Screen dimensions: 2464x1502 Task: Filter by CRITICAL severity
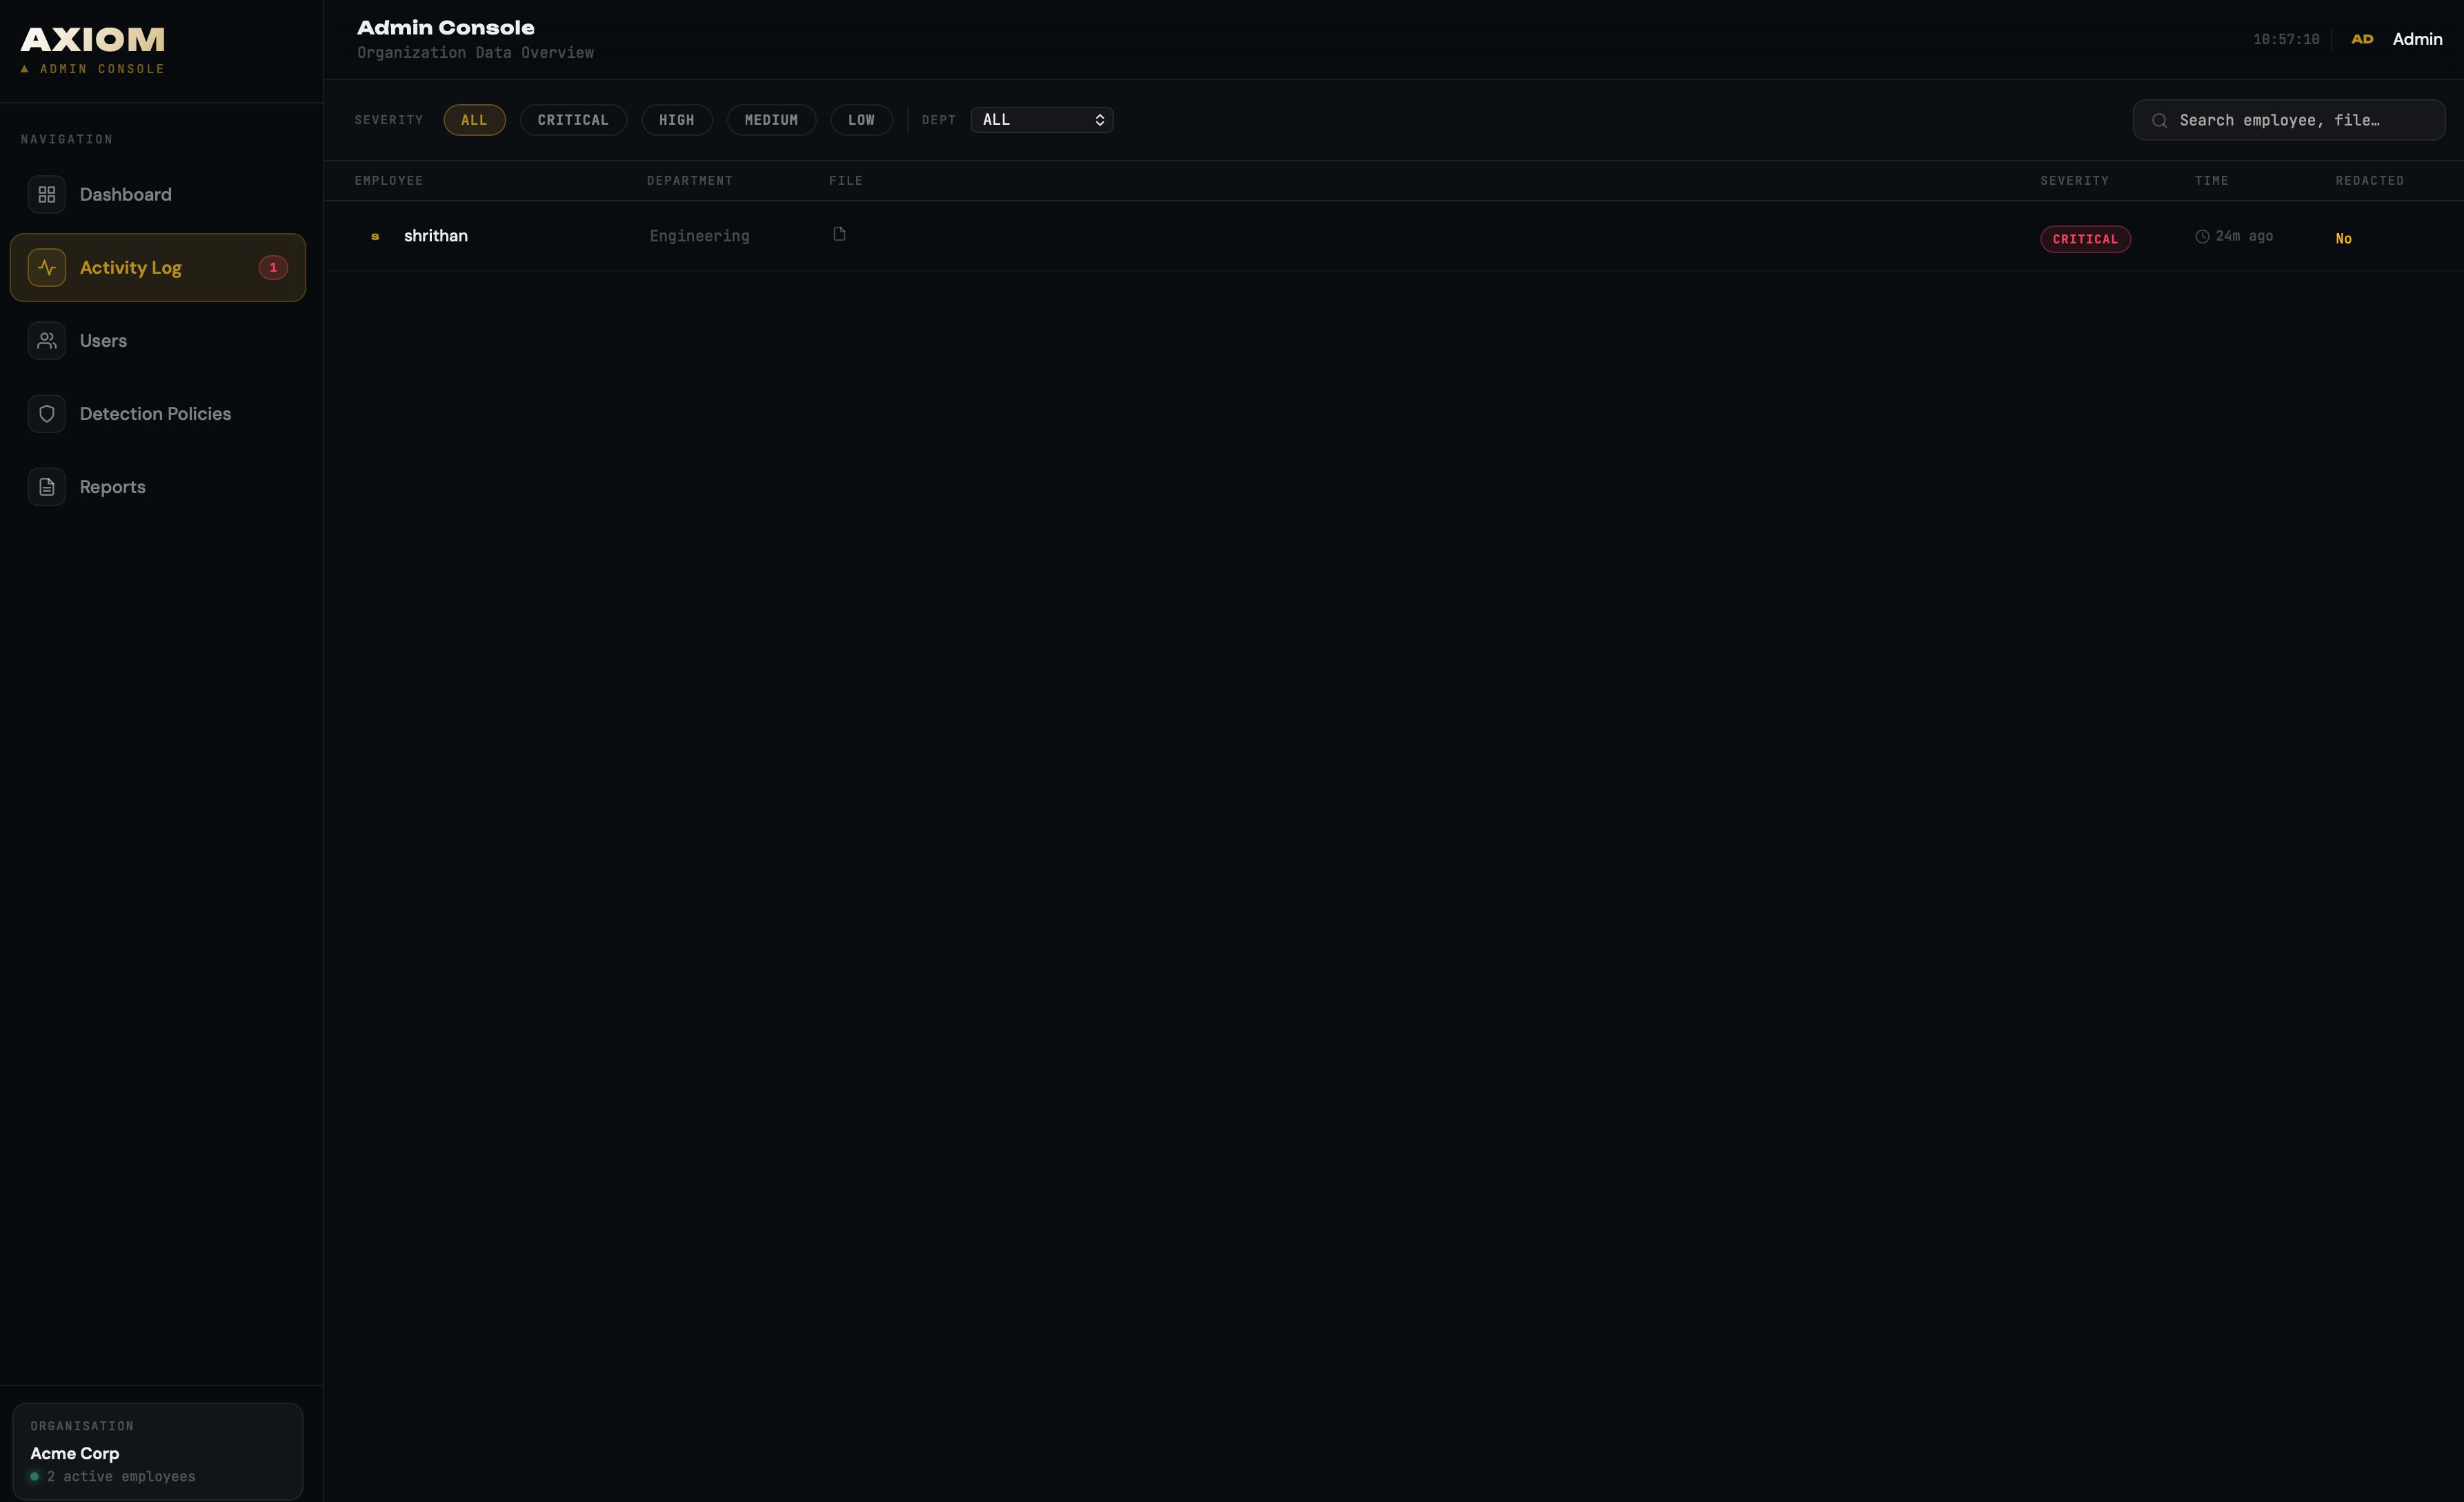(x=573, y=120)
